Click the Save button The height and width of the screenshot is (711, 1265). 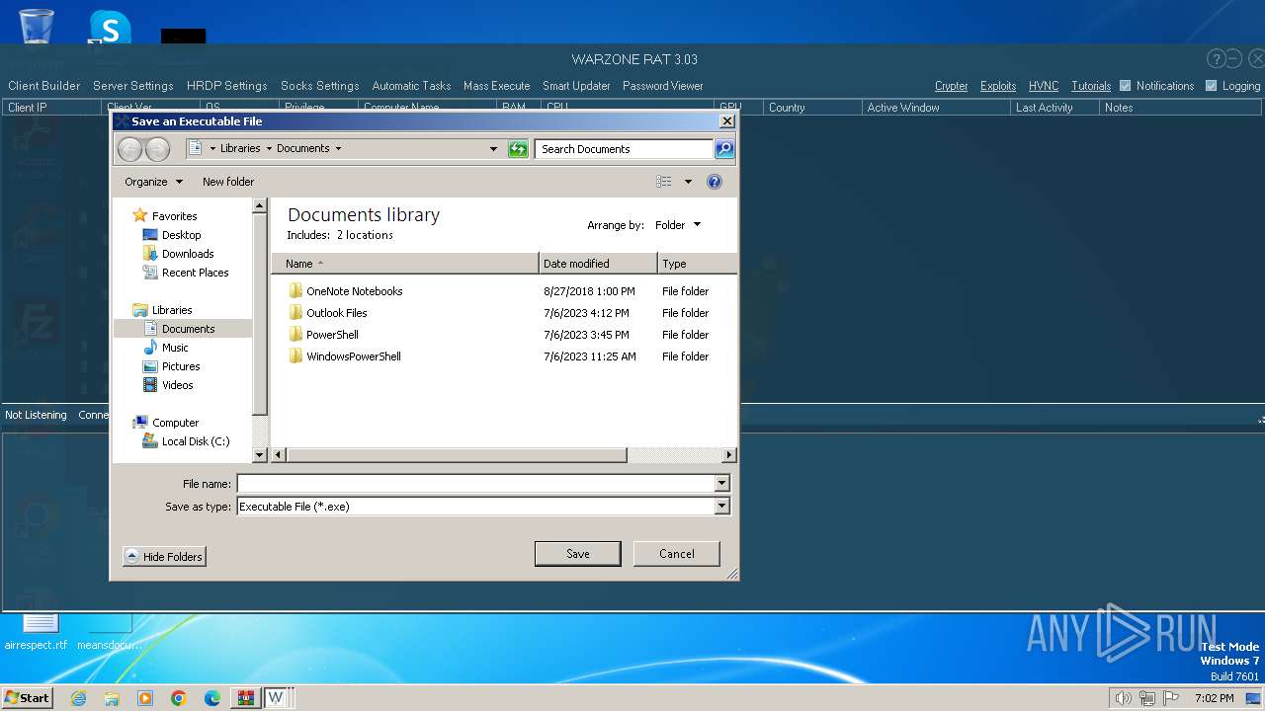pyautogui.click(x=578, y=554)
